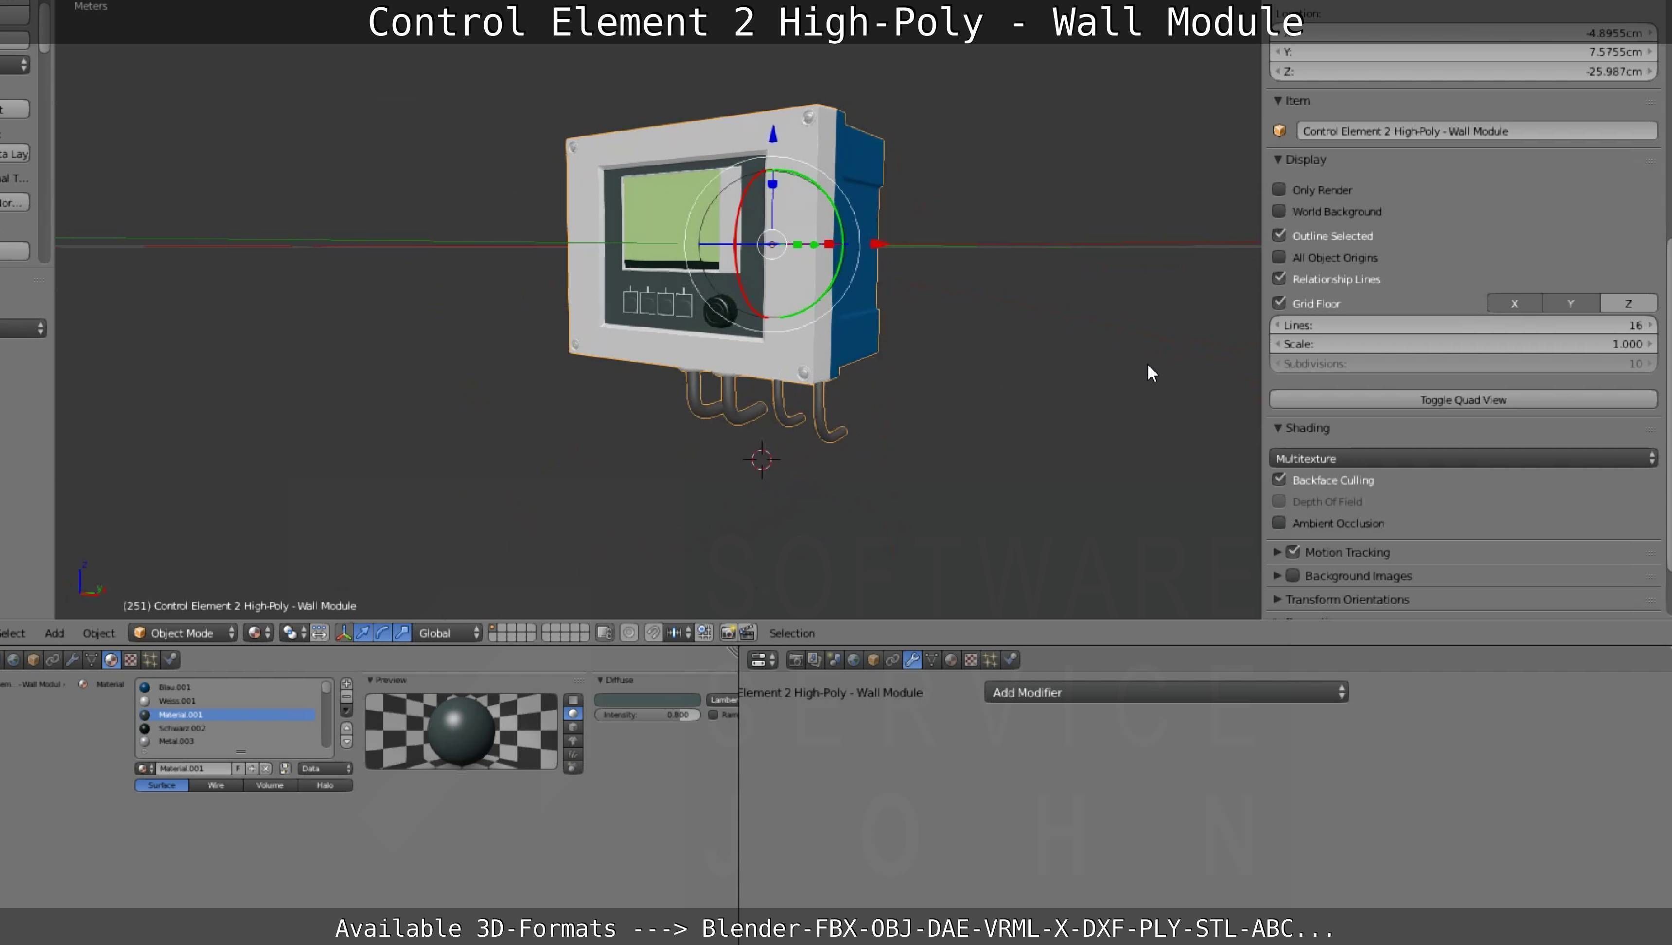Click the grid Scale value field
Viewport: 1672px width, 945px height.
pos(1463,344)
